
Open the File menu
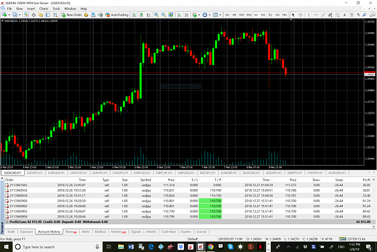(x=10, y=8)
